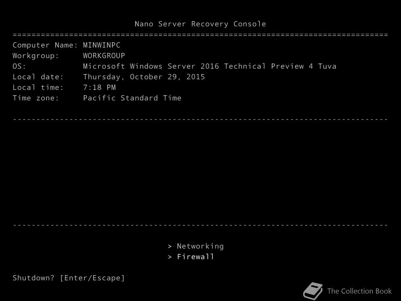Image resolution: width=401 pixels, height=301 pixels.
Task: Click the 'Shutdown?' prompt text
Action: click(34, 278)
